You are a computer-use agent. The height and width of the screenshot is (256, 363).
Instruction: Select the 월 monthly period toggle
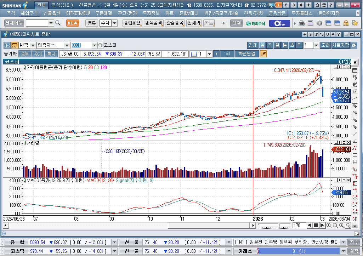click(277, 45)
